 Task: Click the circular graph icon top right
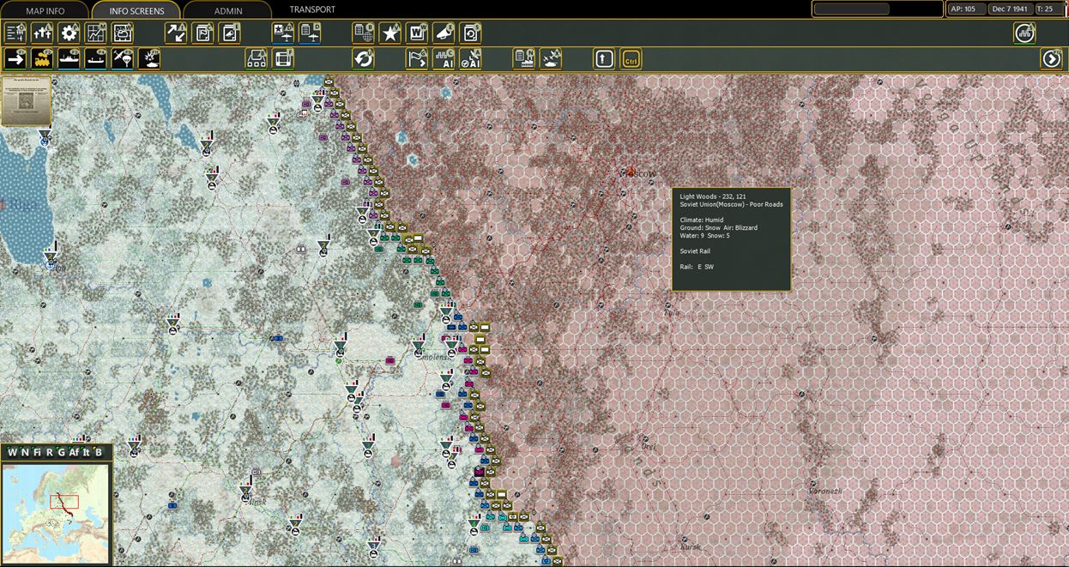(x=1024, y=33)
